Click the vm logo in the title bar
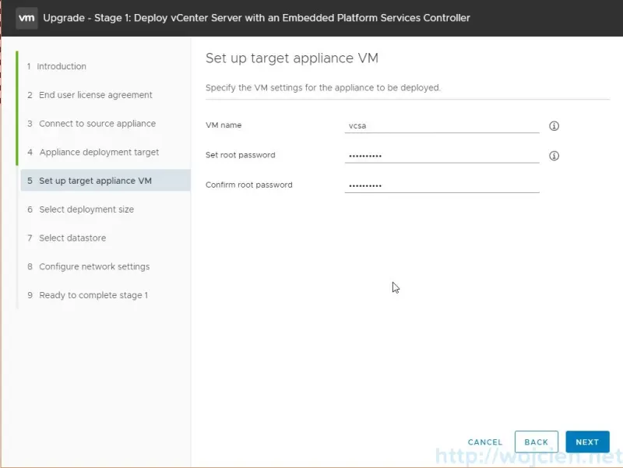 point(26,17)
